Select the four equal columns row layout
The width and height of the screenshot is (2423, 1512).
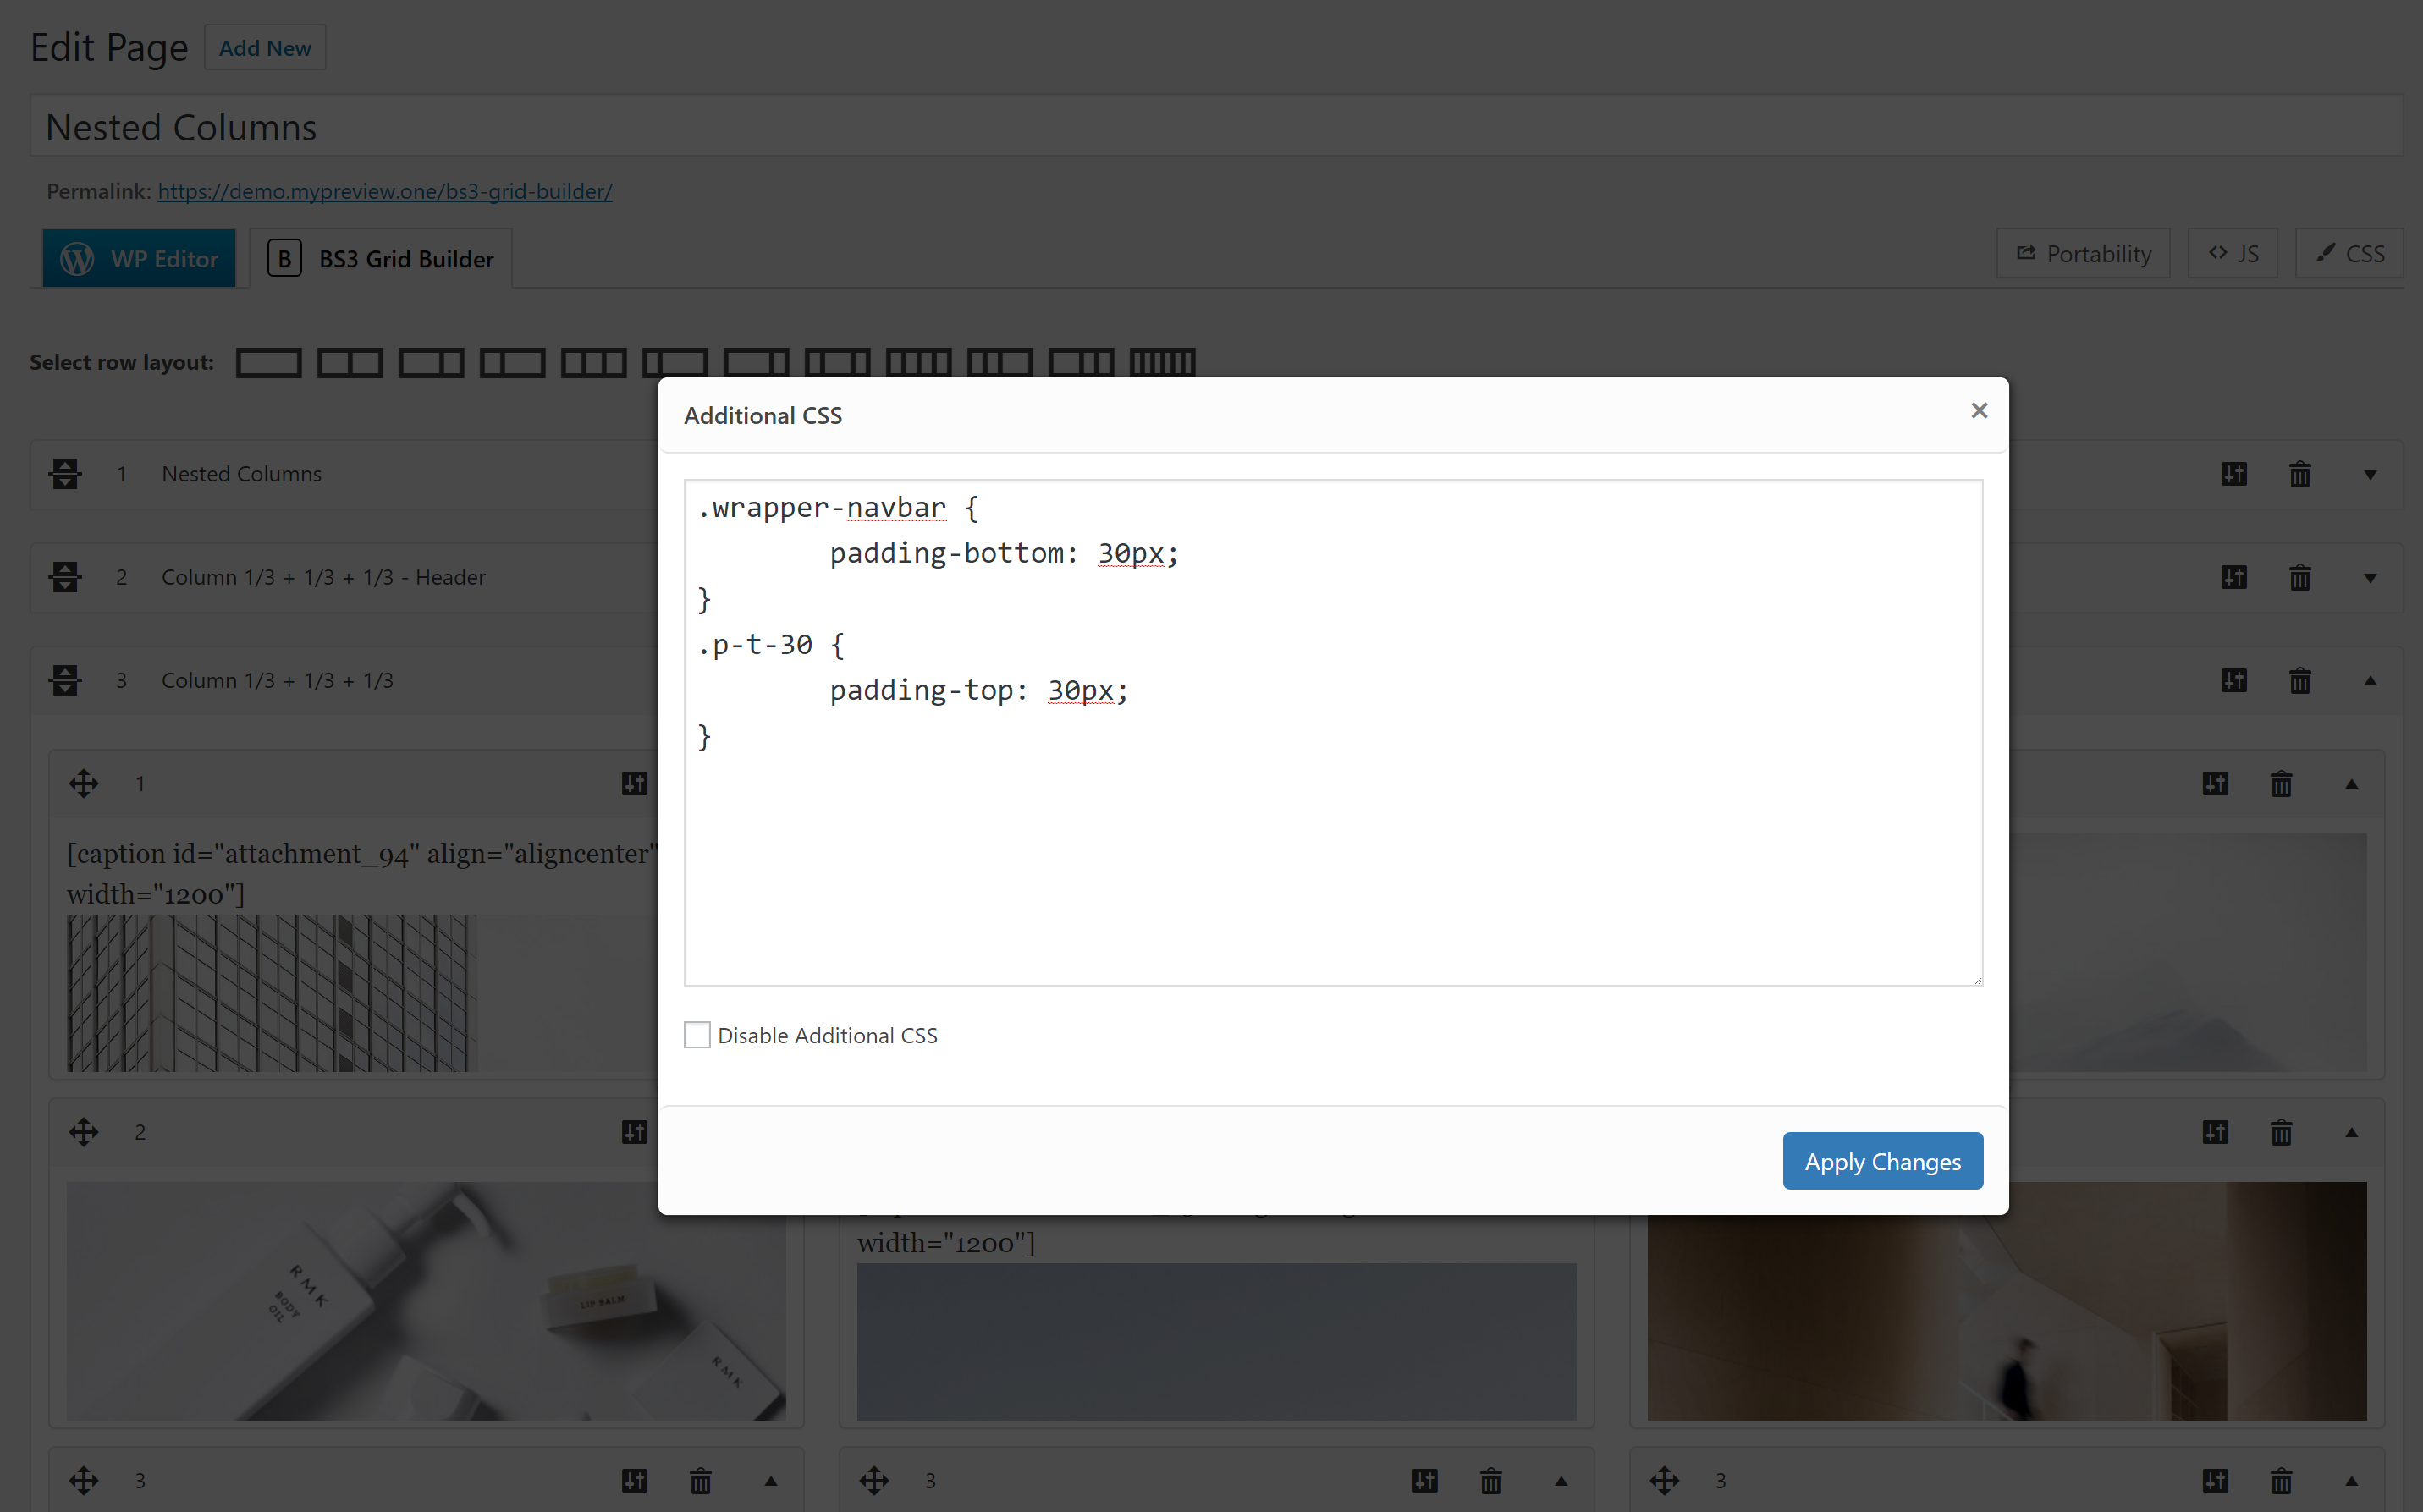(x=918, y=362)
